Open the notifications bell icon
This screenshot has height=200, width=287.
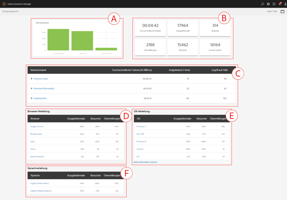pyautogui.click(x=280, y=4)
